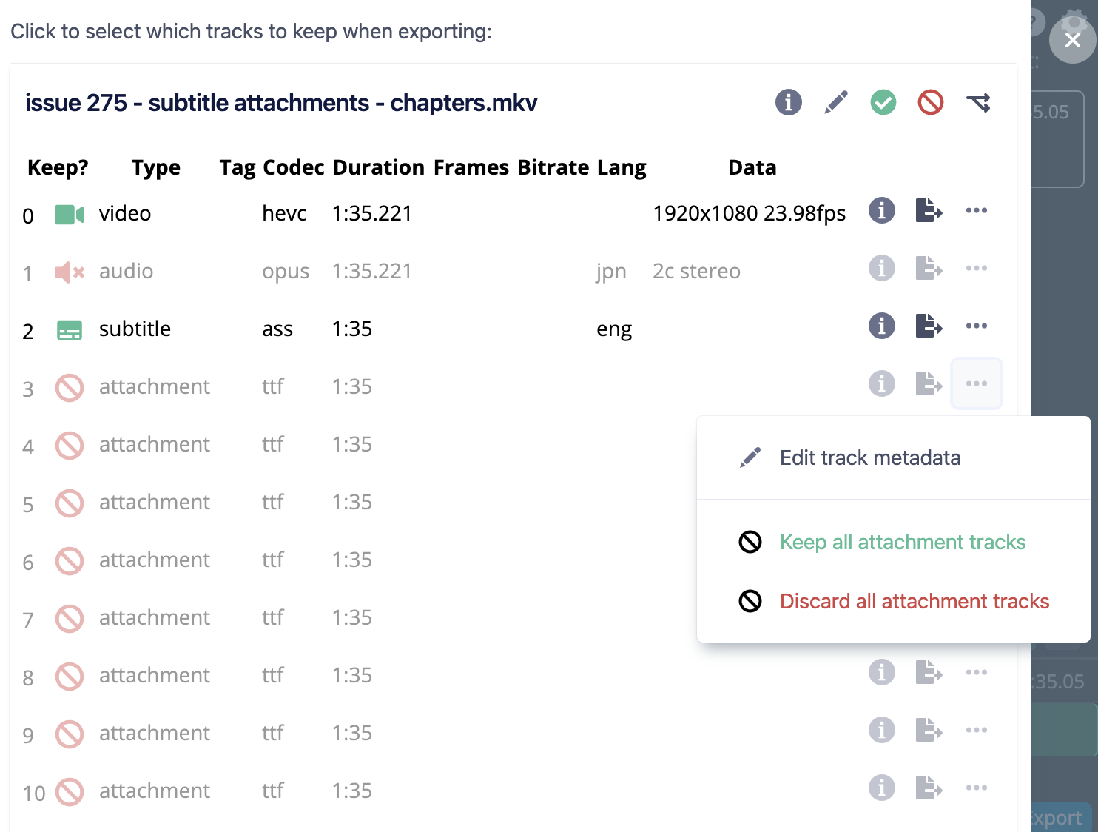Show info for attachment track 3
This screenshot has height=832, width=1098.
point(882,383)
